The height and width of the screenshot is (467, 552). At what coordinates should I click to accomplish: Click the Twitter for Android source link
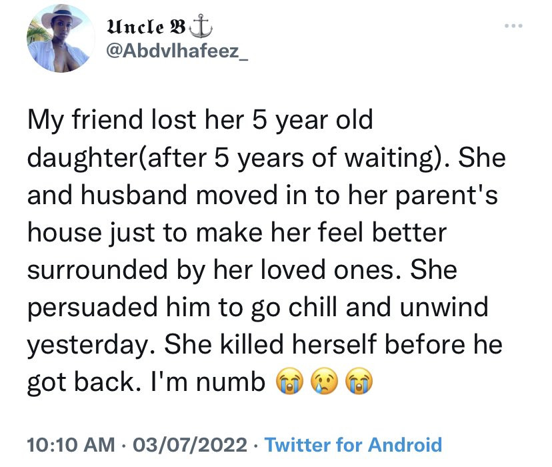click(x=353, y=444)
